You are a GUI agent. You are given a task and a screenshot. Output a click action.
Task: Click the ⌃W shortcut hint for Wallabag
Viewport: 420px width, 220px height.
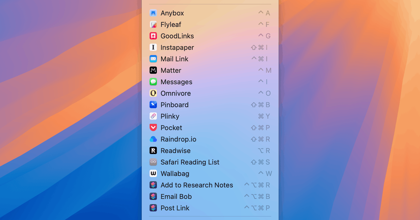265,174
